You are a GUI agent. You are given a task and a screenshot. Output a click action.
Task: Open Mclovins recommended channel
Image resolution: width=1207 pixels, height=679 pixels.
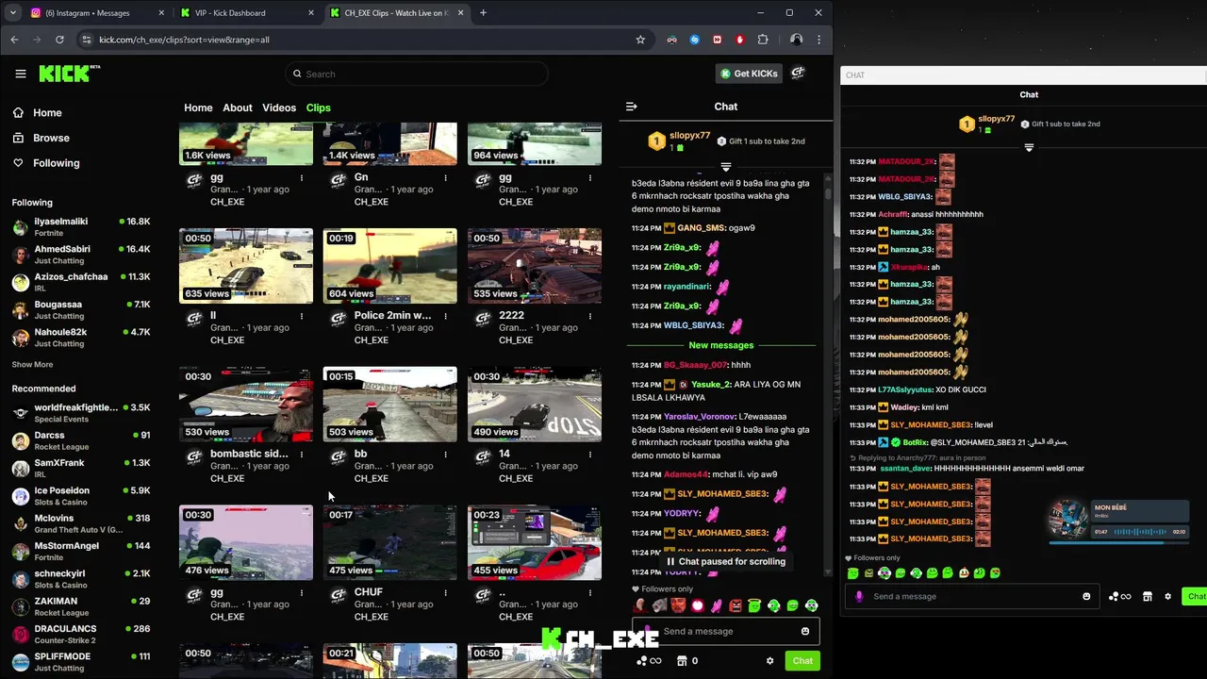pyautogui.click(x=79, y=523)
